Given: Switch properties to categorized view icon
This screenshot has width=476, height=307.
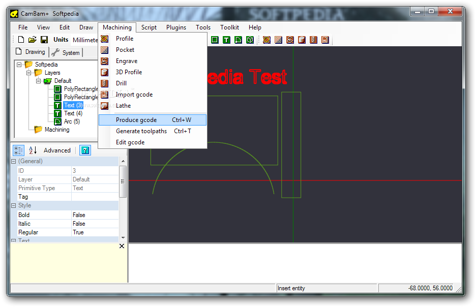Looking at the screenshot, I should pos(18,150).
